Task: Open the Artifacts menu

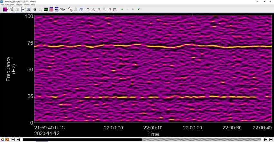Action: pos(26,5)
